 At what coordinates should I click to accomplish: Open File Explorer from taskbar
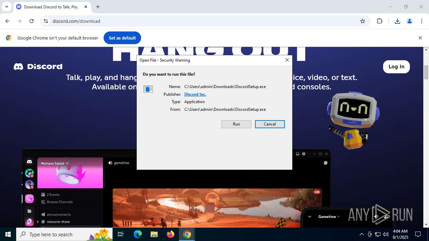(154, 234)
